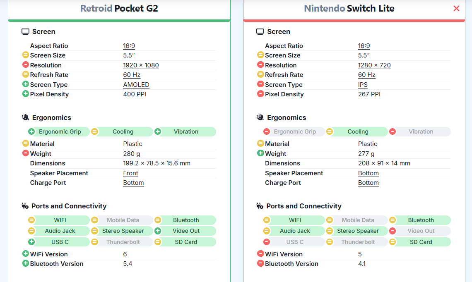Click the Retroid USB C feature badge
The height and width of the screenshot is (282, 472).
click(59, 242)
